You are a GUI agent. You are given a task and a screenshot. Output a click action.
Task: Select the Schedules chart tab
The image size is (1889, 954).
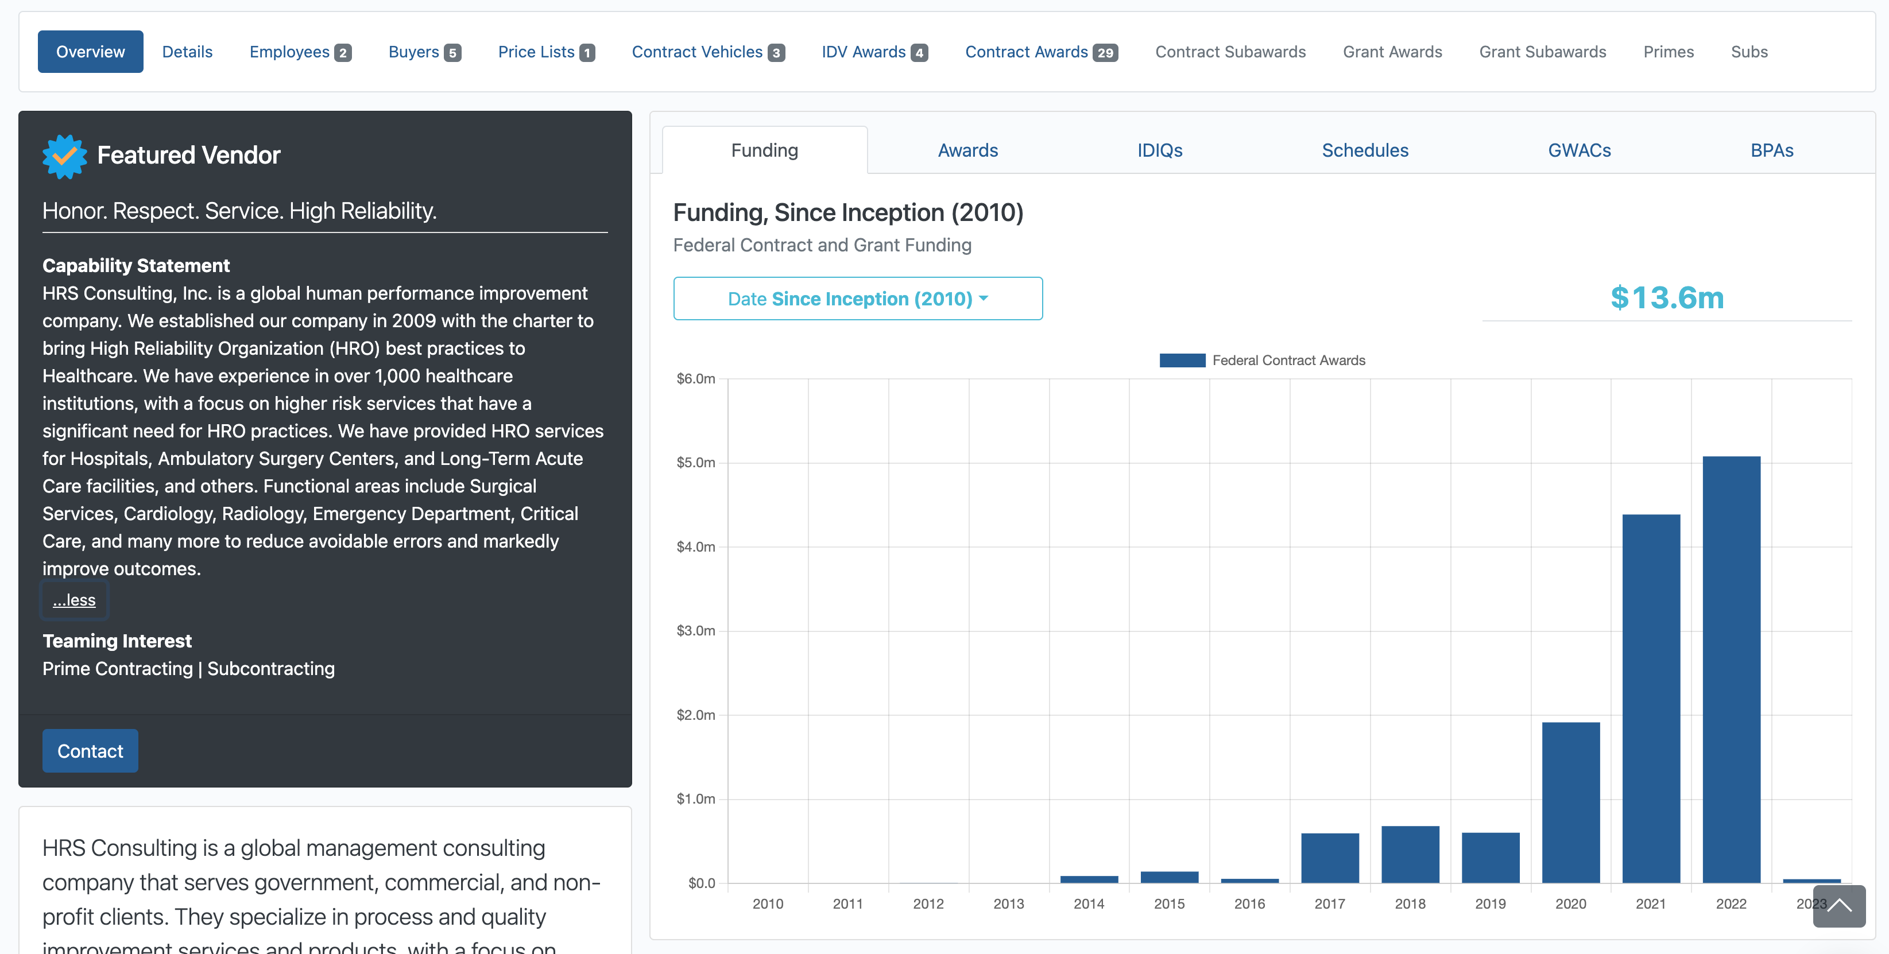point(1365,150)
